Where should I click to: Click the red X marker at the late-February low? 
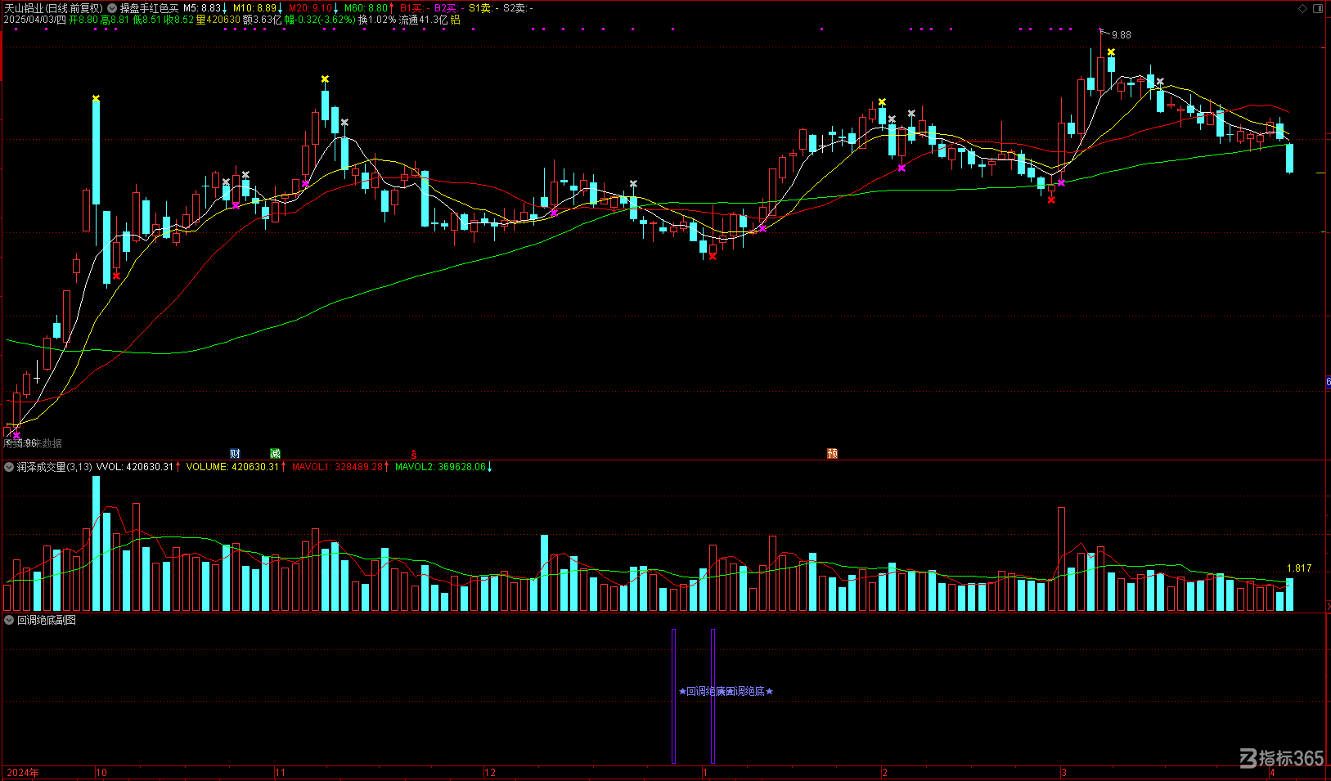[1051, 200]
